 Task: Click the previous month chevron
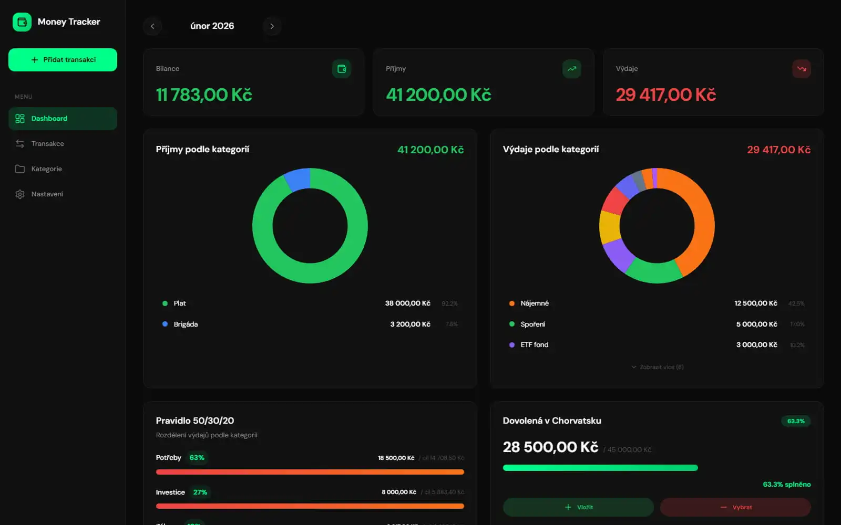pos(152,26)
